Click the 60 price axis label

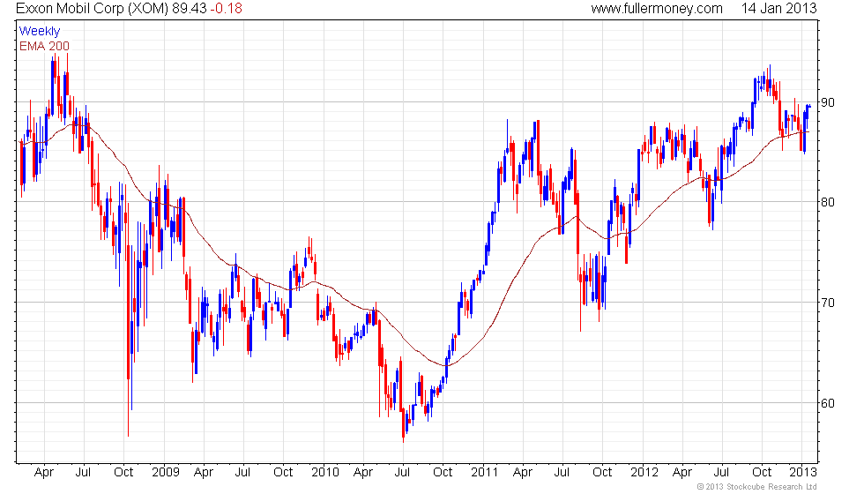(828, 403)
